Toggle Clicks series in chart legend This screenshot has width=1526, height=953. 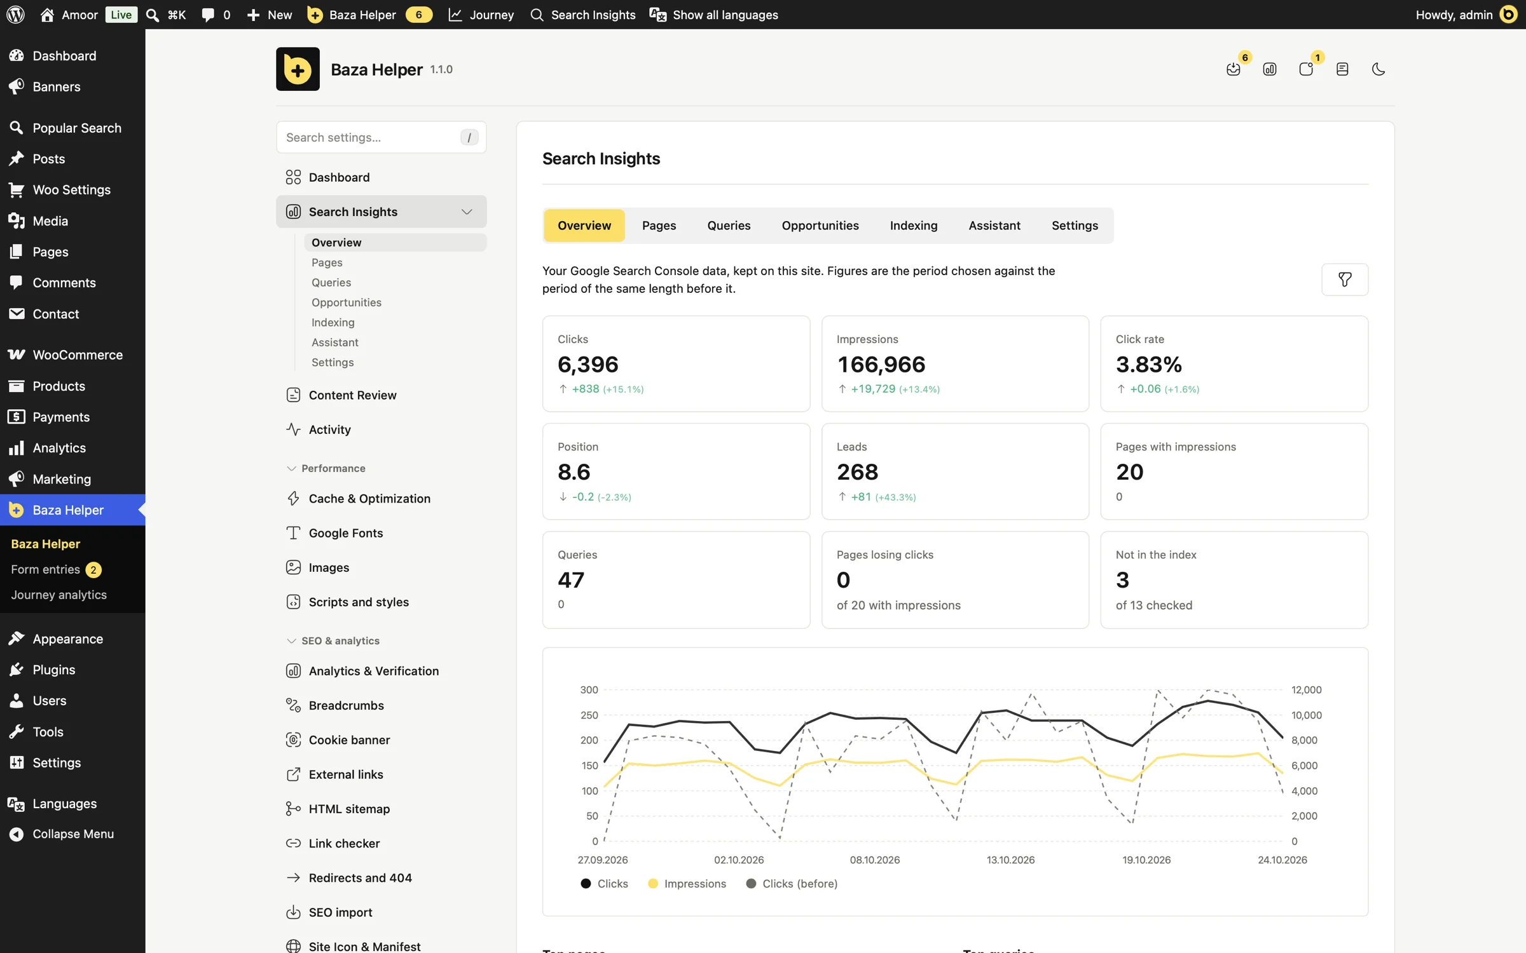coord(604,883)
